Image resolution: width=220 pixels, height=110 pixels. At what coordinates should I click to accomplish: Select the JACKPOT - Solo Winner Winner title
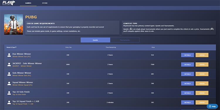[27, 63]
